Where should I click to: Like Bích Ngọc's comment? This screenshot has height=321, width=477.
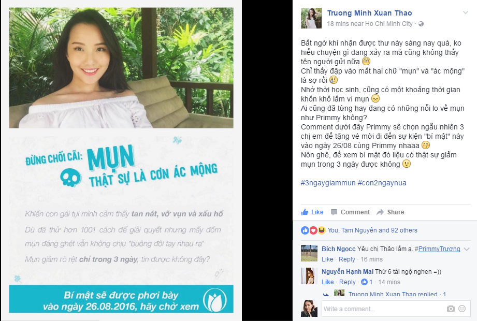click(327, 259)
